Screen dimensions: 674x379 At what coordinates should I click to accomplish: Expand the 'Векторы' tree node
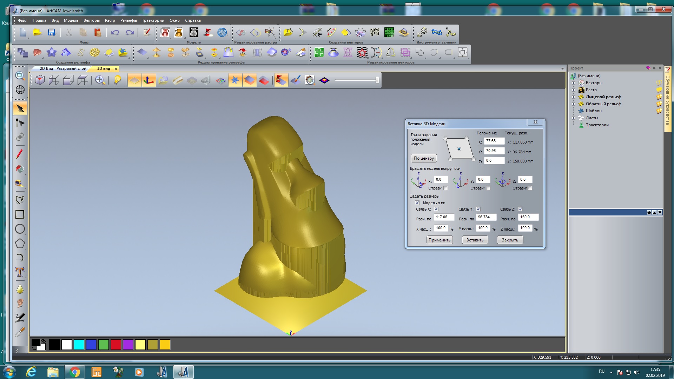[x=573, y=83]
